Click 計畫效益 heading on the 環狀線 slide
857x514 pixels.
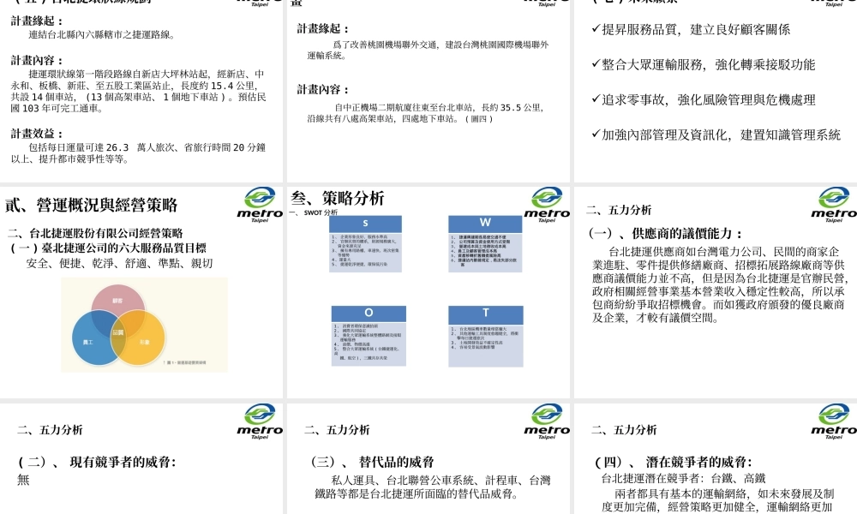(x=37, y=134)
